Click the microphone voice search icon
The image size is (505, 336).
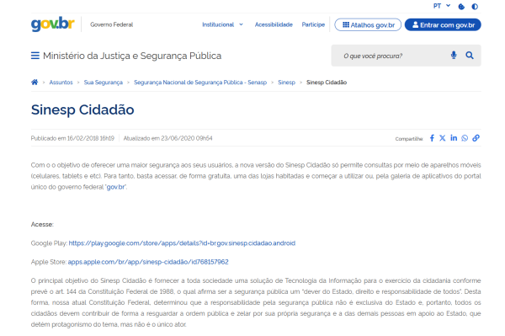454,56
